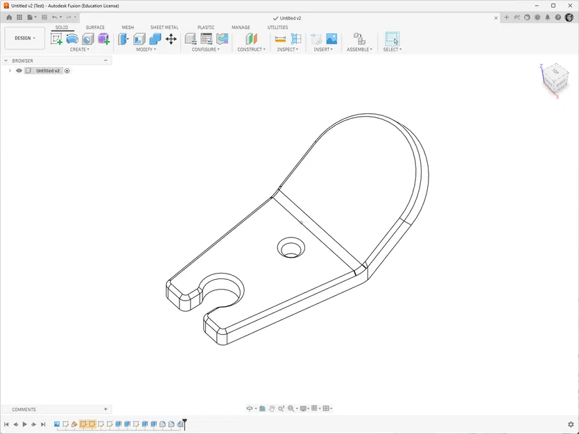The width and height of the screenshot is (579, 434).
Task: Click the ViewCube in the corner
Action: click(x=555, y=78)
